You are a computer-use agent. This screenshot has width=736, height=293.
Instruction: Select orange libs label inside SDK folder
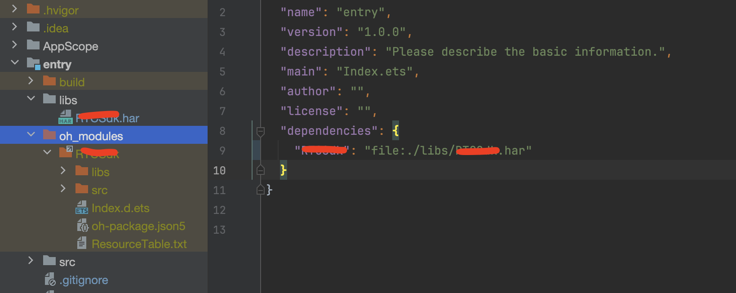(x=101, y=172)
